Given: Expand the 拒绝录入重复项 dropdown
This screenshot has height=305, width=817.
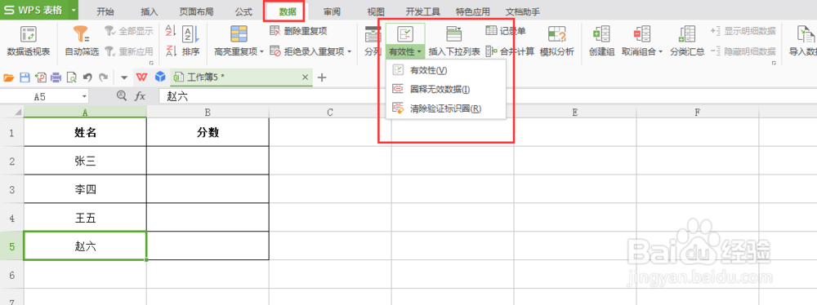Looking at the screenshot, I should tap(349, 51).
